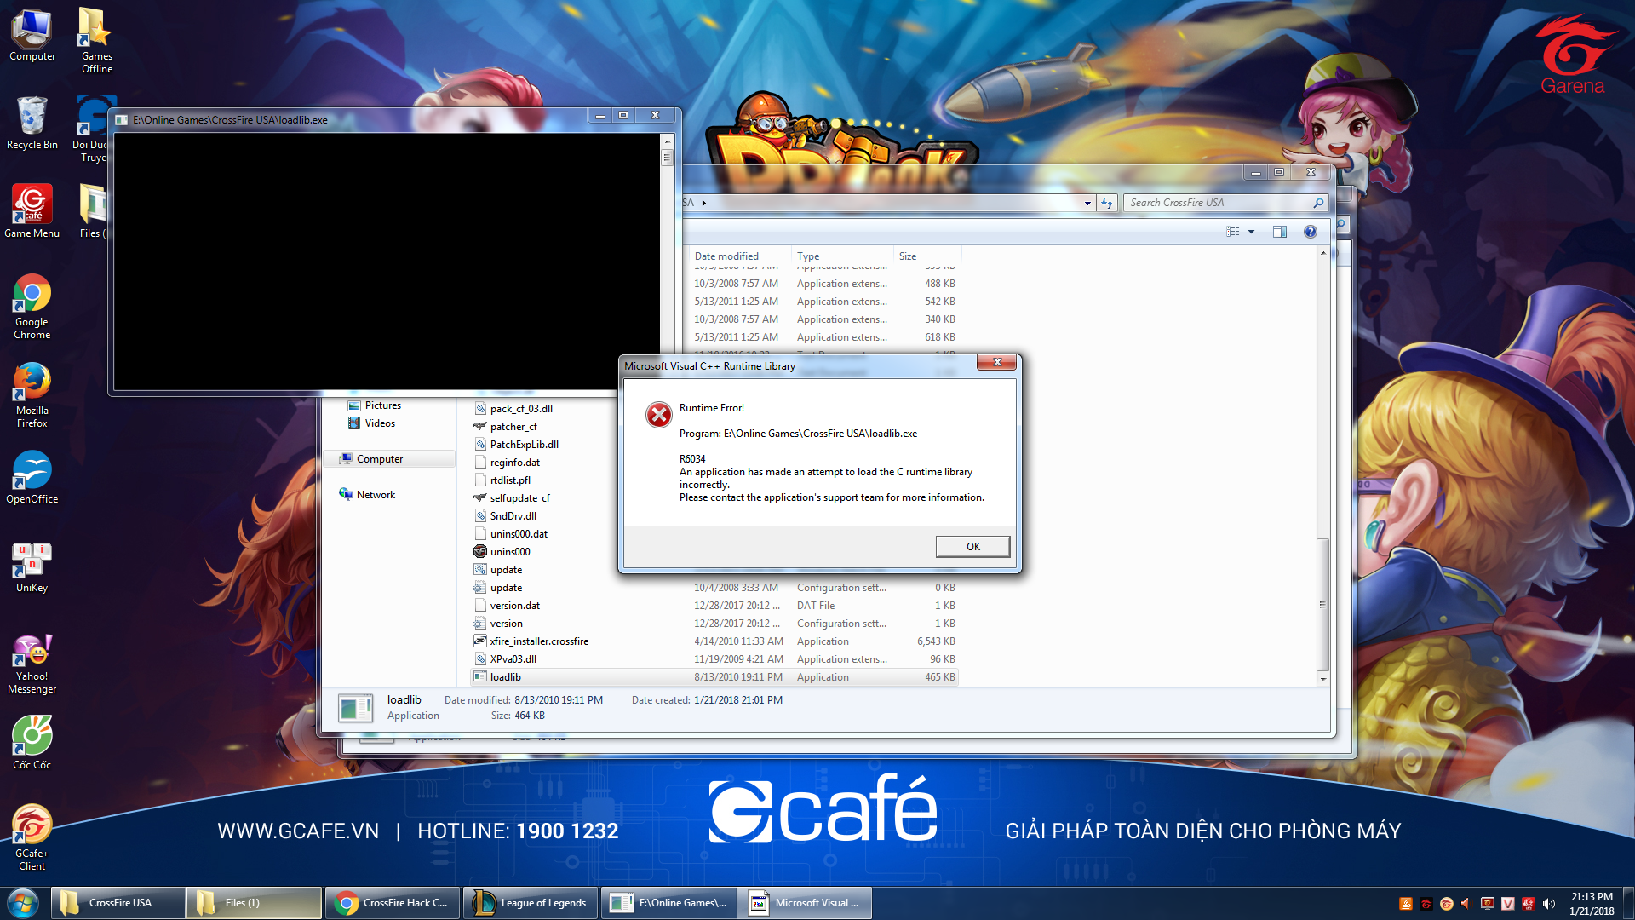The image size is (1635, 920).
Task: Select the PatchExpLib.dll file
Action: coord(524,445)
